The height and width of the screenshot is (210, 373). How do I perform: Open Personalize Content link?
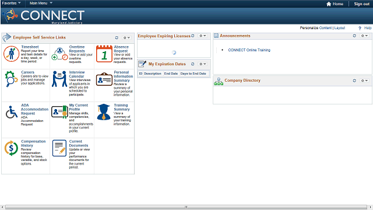tap(325, 28)
